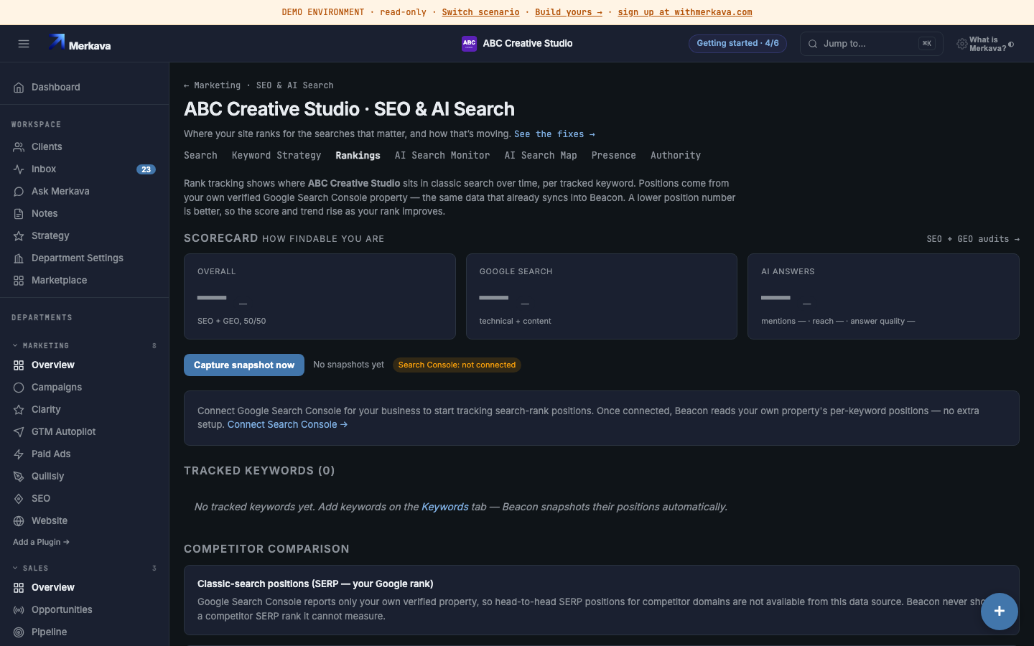Click the Quillsly pen-nib icon

click(19, 477)
